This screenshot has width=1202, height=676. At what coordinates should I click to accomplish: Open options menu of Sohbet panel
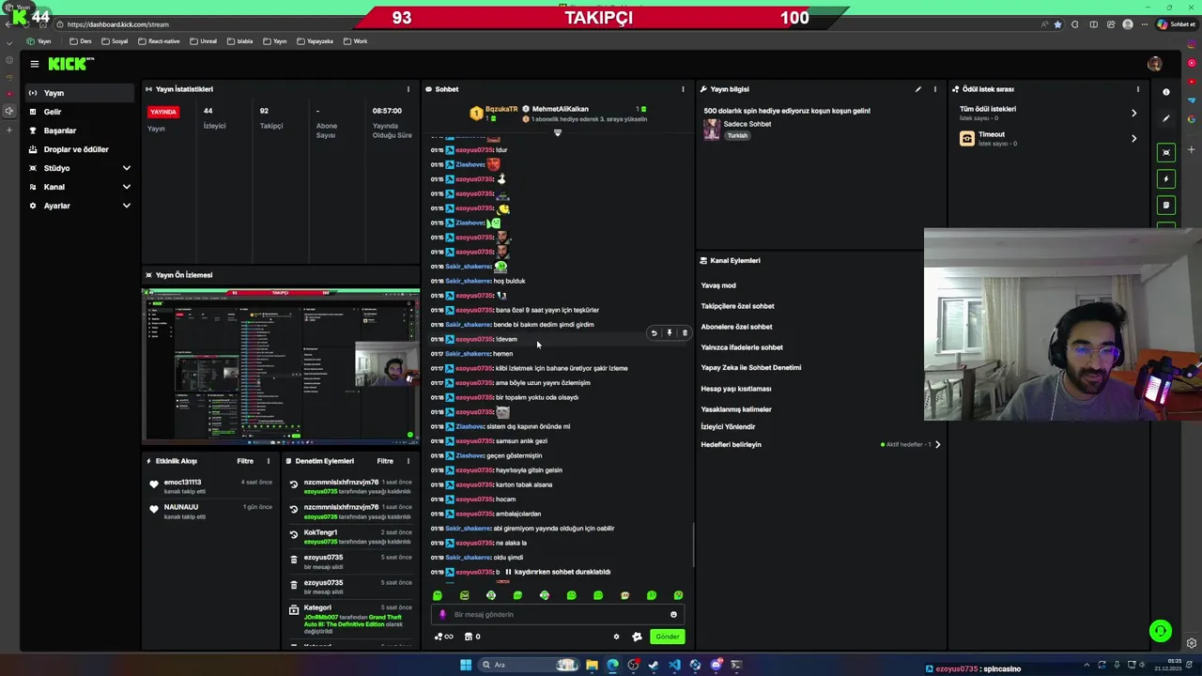point(683,89)
